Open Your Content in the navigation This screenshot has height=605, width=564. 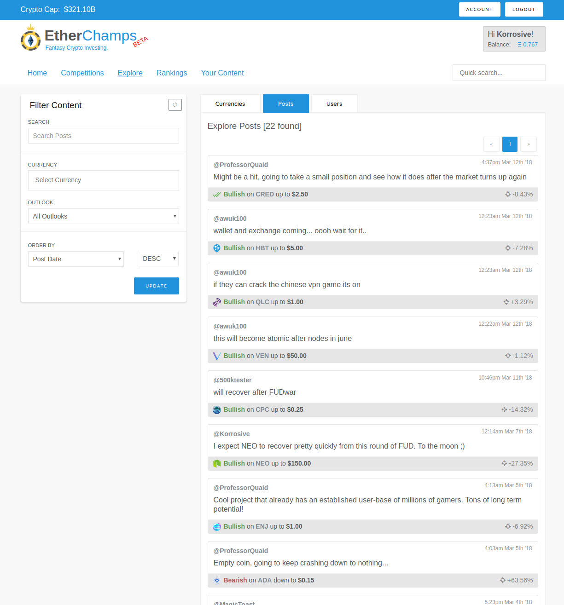click(222, 73)
